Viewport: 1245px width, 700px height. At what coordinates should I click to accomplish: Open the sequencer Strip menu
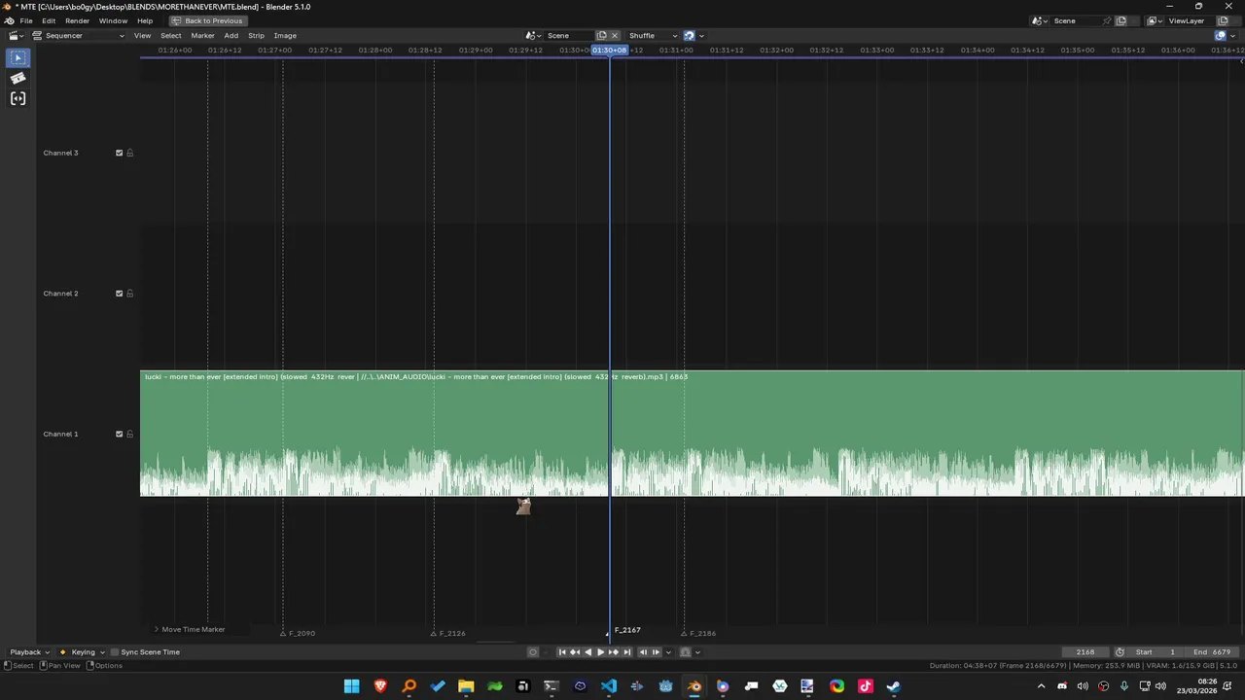click(256, 35)
